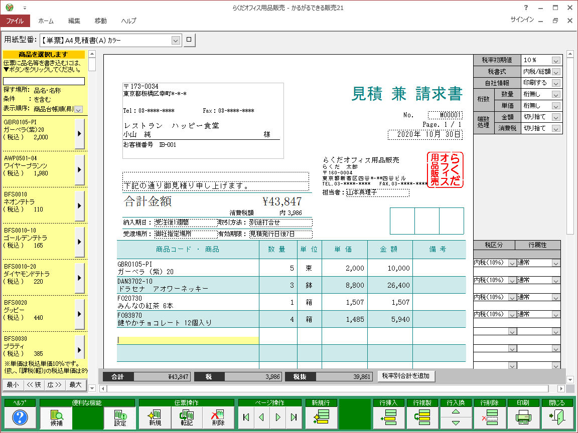Click the 税率別合計を追加 button
Viewport: 578px width, 433px height.
406,376
